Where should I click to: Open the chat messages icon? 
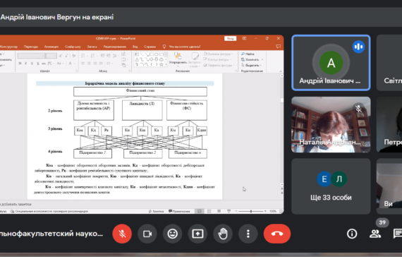(x=398, y=234)
